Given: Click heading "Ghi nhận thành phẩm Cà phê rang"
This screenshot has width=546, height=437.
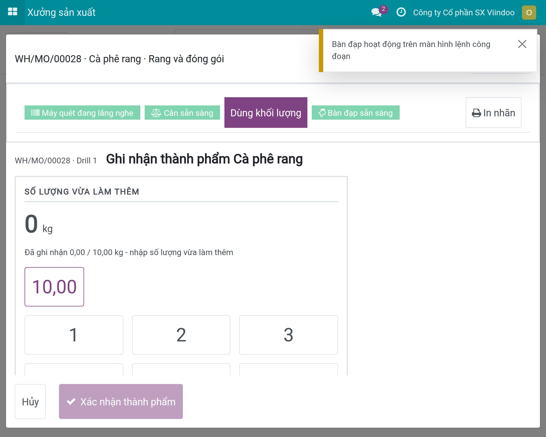Looking at the screenshot, I should (x=204, y=159).
